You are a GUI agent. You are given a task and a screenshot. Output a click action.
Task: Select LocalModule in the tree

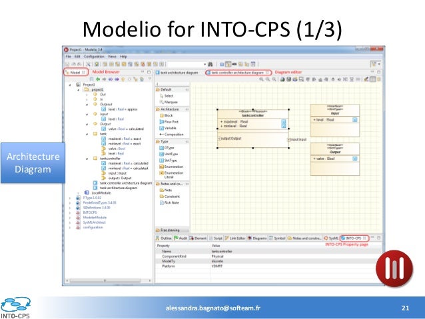(x=97, y=193)
